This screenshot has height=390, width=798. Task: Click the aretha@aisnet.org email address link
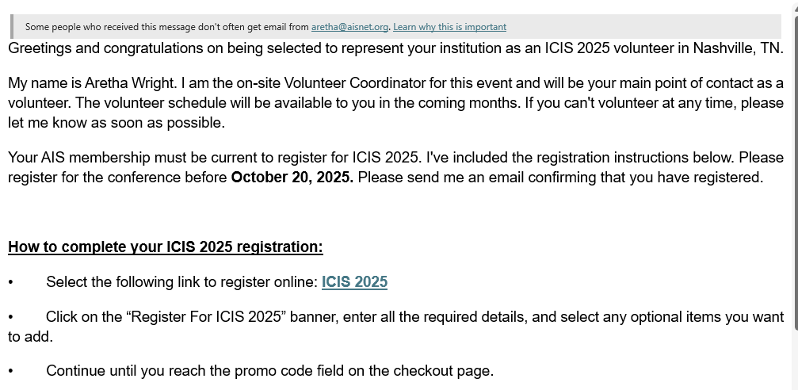click(349, 27)
